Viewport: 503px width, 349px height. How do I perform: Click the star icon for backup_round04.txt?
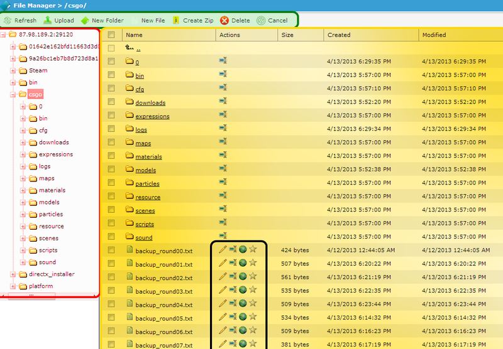(253, 303)
